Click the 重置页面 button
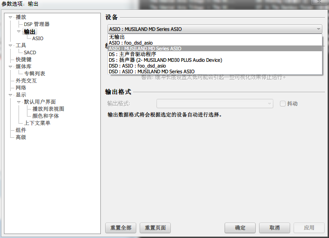 pyautogui.click(x=155, y=228)
